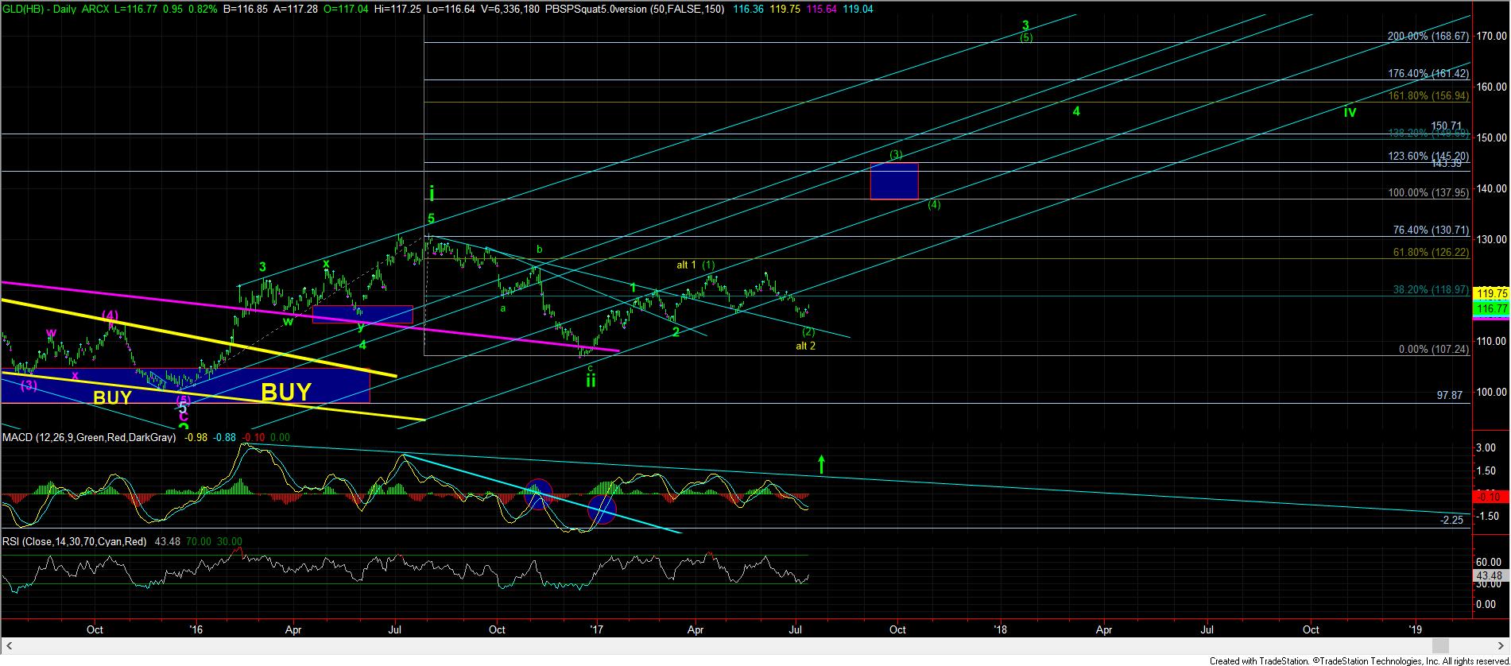The image size is (1511, 666).
Task: Click the green wave i label at peak
Action: (x=432, y=193)
